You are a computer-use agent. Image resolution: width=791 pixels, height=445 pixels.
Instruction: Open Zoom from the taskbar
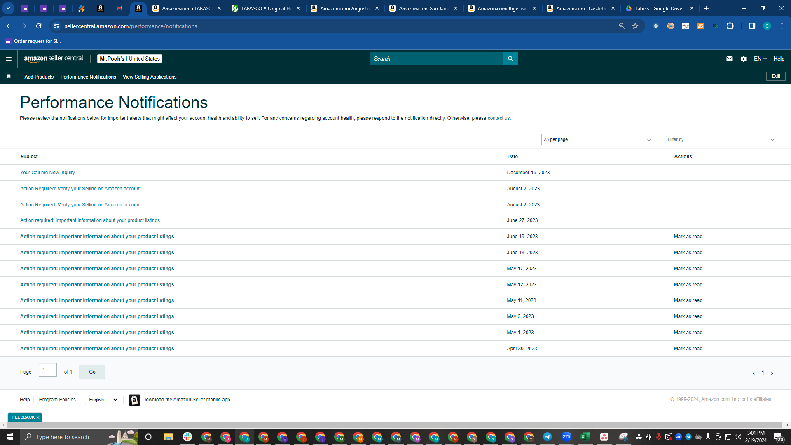click(566, 437)
